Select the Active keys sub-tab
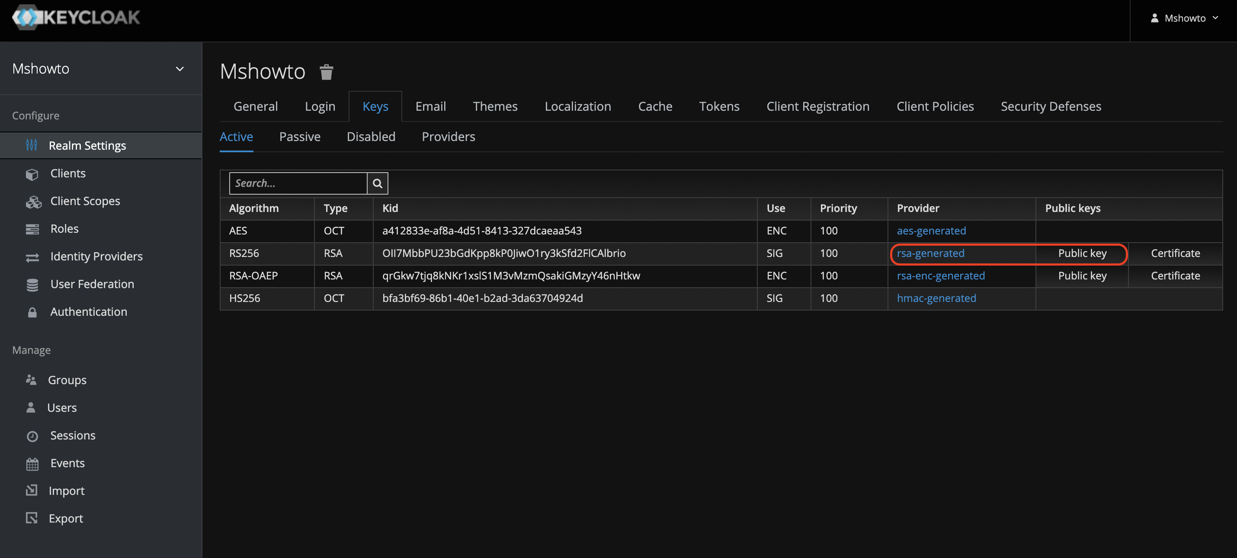The image size is (1237, 558). tap(236, 137)
